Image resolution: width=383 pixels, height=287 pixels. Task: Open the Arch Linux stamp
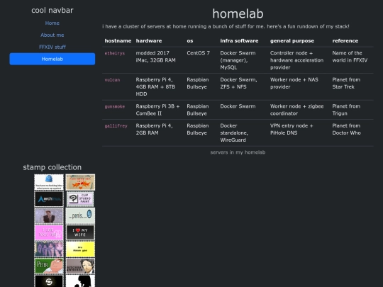click(x=49, y=199)
